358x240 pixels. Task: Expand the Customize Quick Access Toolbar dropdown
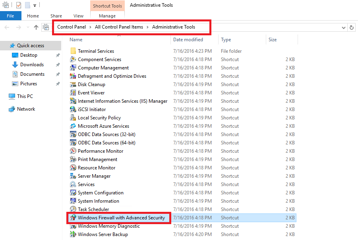35,6
